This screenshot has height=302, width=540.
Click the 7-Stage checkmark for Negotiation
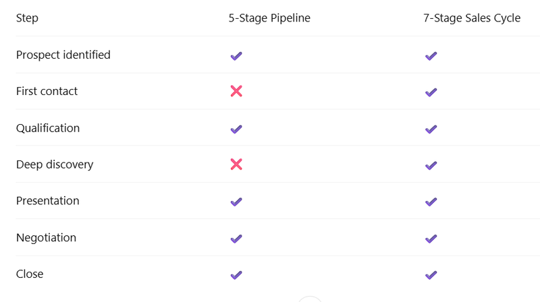click(x=431, y=239)
